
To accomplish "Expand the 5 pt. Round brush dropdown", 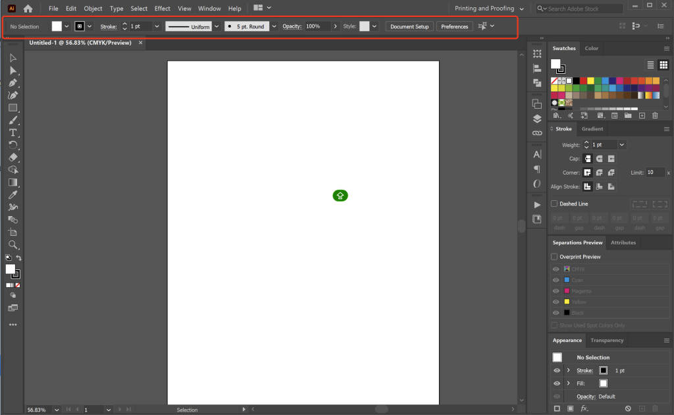I will [274, 26].
